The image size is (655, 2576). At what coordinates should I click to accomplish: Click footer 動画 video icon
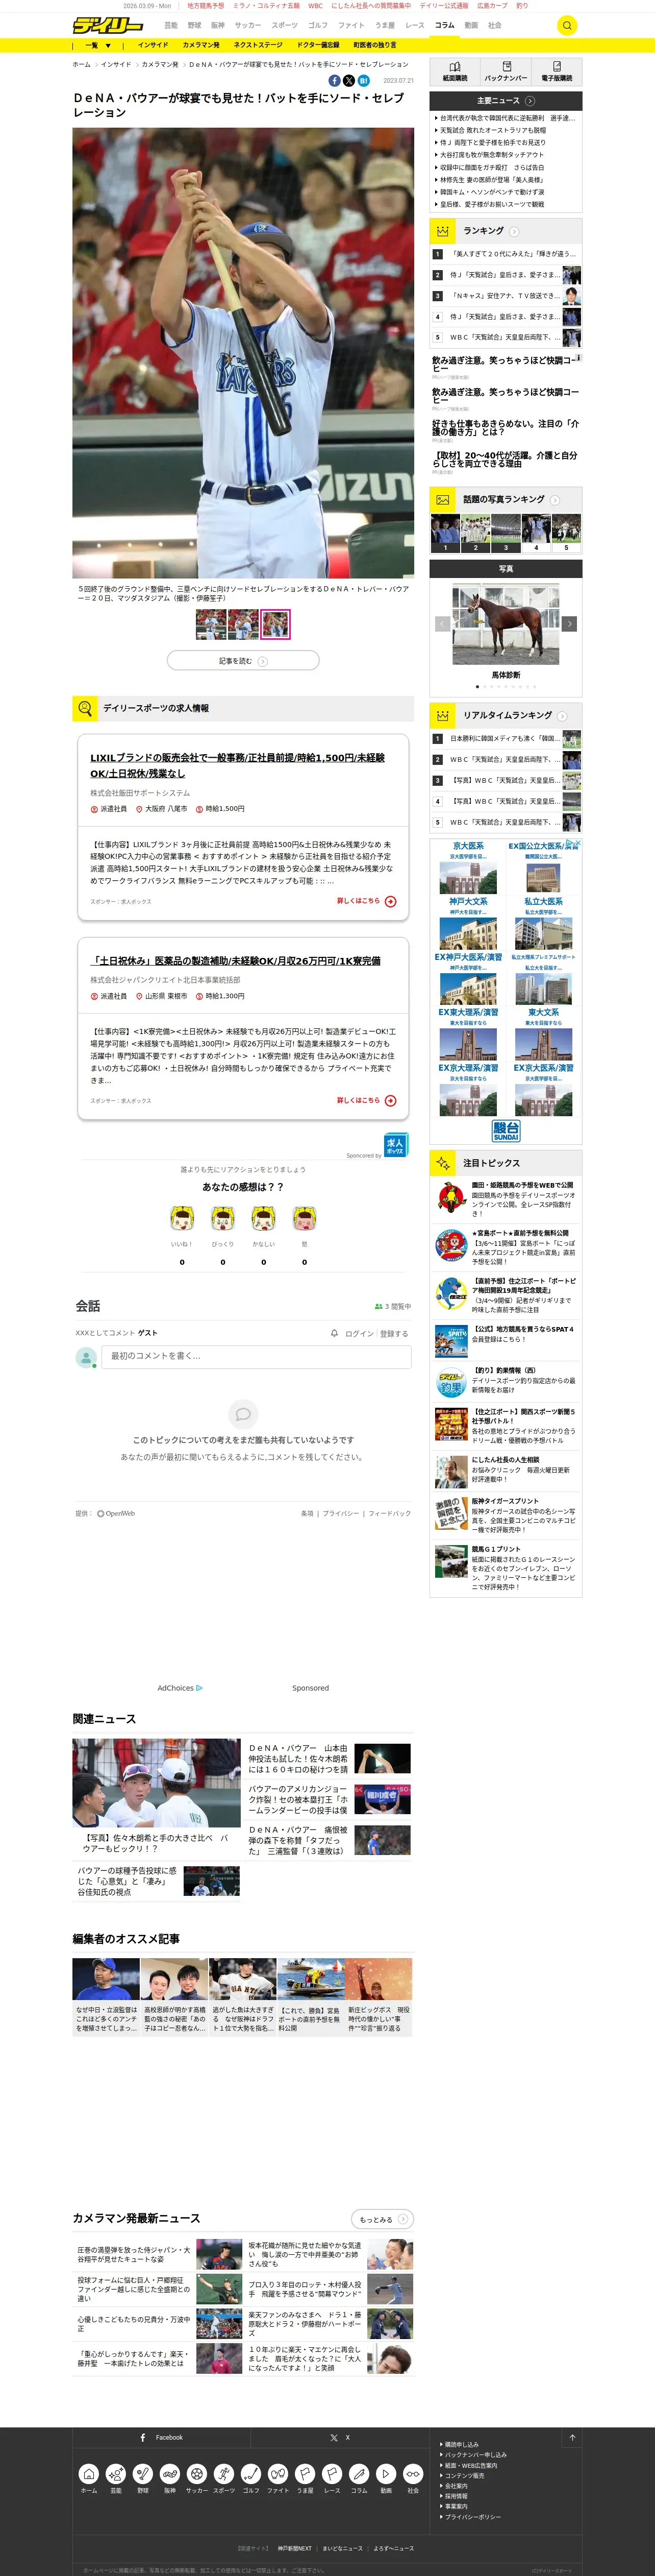386,2473
